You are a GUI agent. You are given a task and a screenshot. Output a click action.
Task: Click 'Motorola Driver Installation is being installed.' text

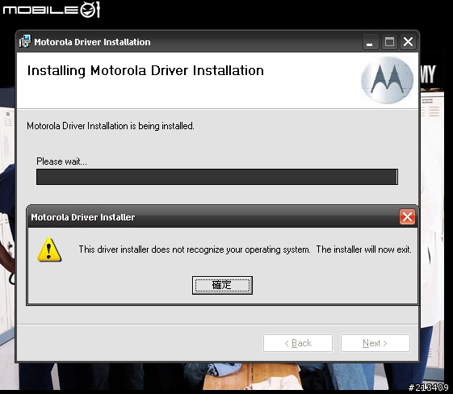(x=111, y=126)
